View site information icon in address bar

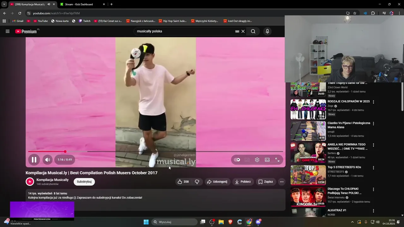29,13
